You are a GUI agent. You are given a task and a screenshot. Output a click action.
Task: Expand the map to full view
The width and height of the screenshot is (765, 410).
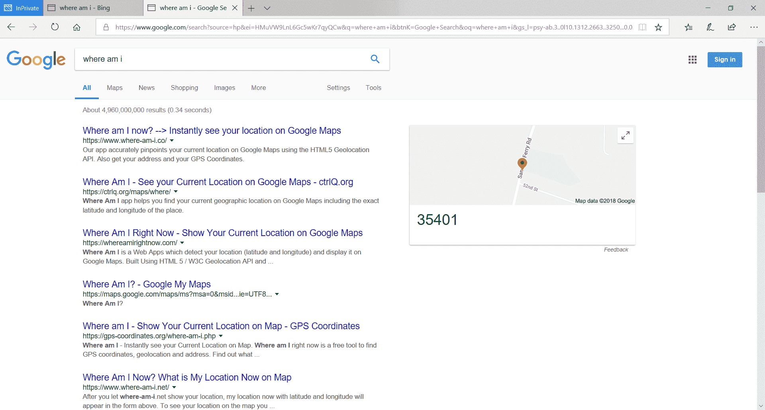point(625,135)
